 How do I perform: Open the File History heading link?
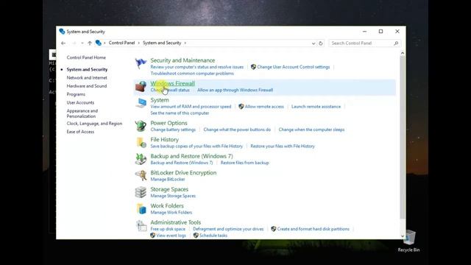[164, 139]
